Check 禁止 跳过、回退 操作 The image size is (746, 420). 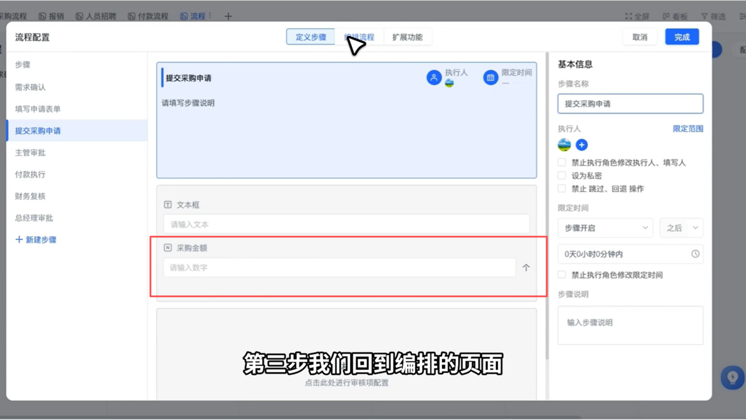click(562, 189)
